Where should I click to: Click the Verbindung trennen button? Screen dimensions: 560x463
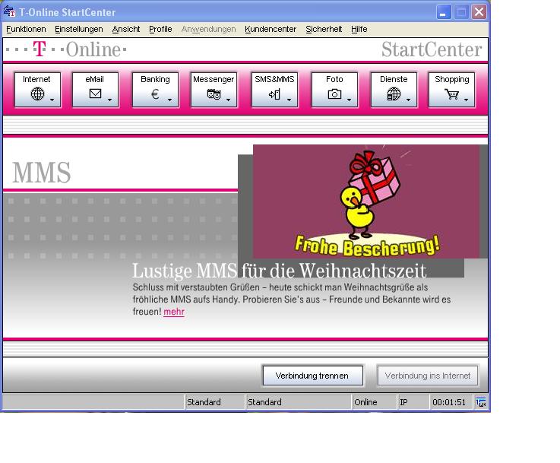click(x=313, y=376)
